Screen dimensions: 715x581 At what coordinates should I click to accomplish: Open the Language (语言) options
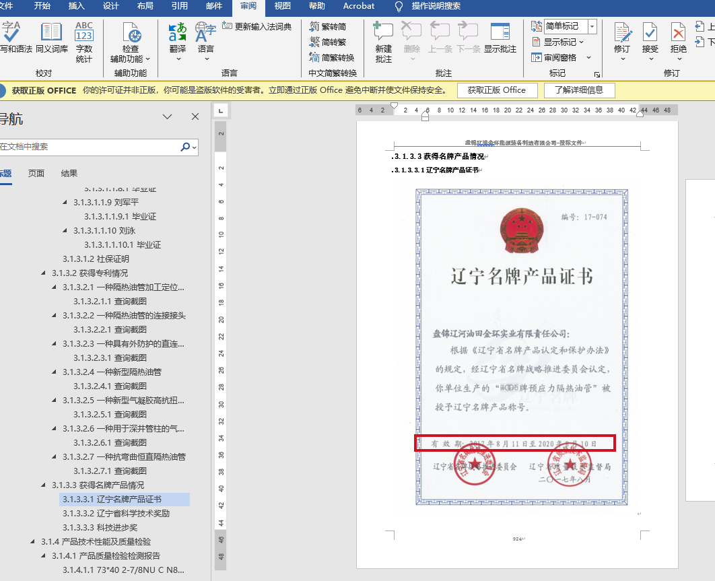click(205, 42)
